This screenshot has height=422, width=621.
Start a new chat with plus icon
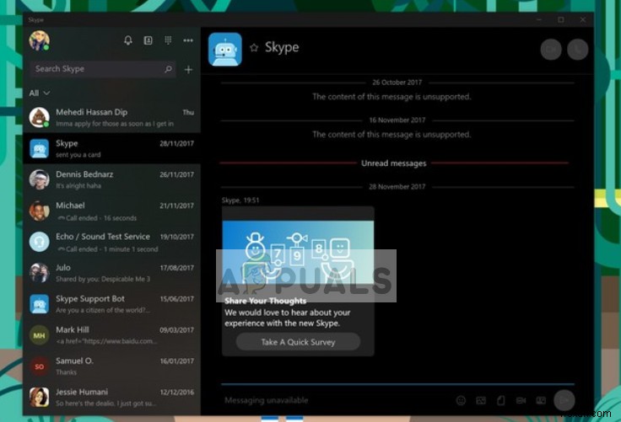click(x=188, y=70)
